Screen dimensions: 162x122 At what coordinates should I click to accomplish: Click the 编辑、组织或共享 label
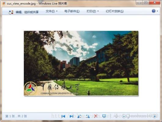pyautogui.click(x=27, y=12)
